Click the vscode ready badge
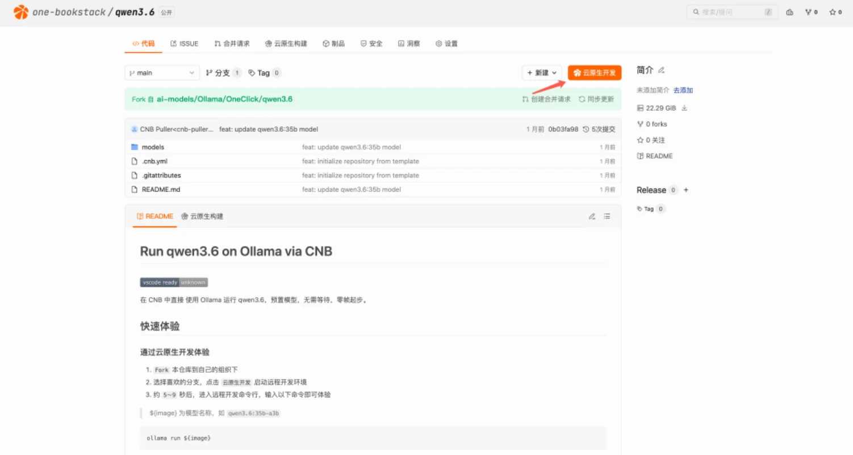This screenshot has height=455, width=853. 174,282
